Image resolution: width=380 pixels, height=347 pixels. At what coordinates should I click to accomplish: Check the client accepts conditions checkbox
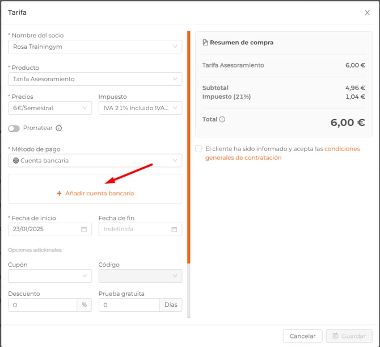coord(199,149)
